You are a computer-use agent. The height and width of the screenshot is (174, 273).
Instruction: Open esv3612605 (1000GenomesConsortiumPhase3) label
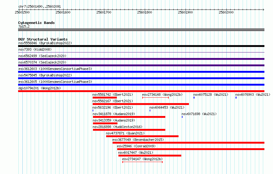(55, 82)
